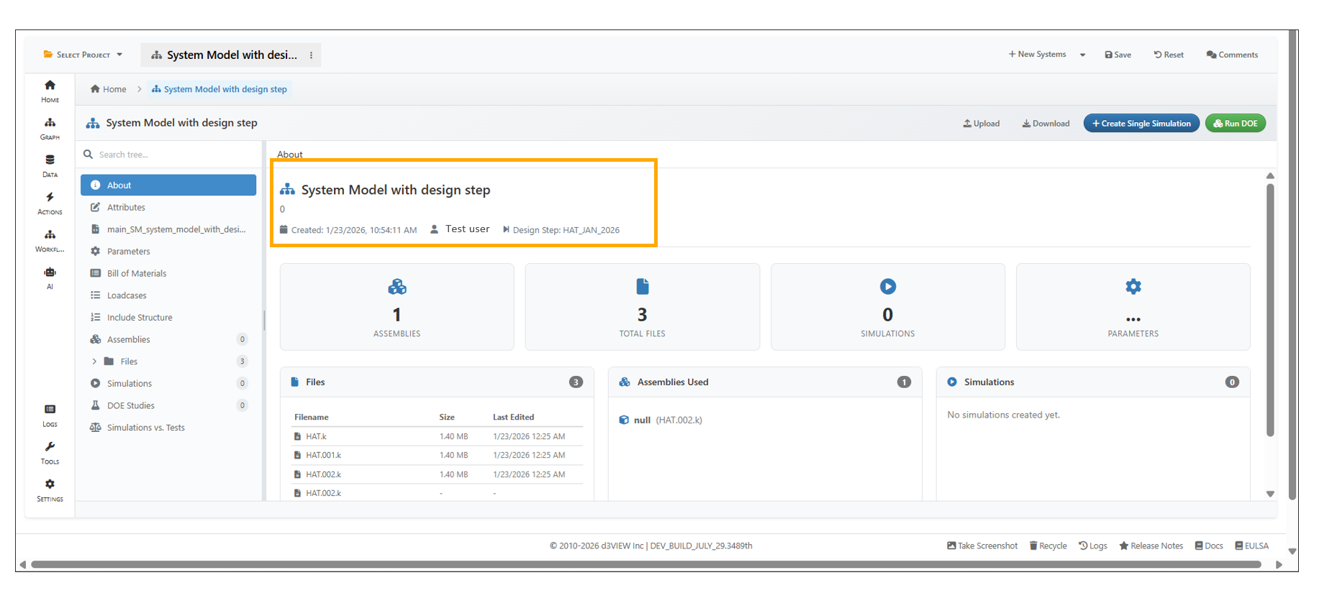Open the AI robot icon

pos(50,277)
